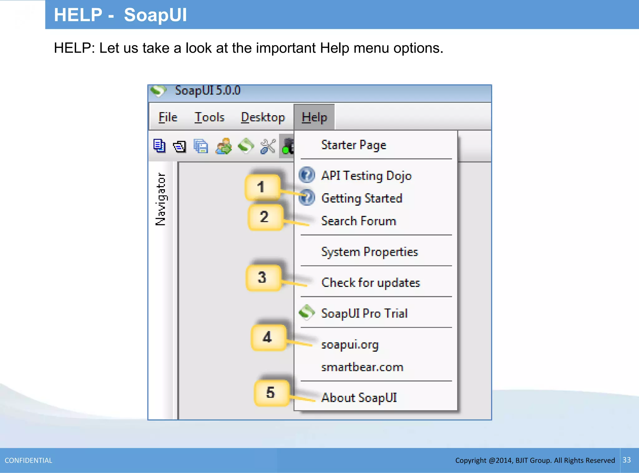The image size is (639, 473).
Task: Open System Properties from Help menu
Action: click(376, 252)
